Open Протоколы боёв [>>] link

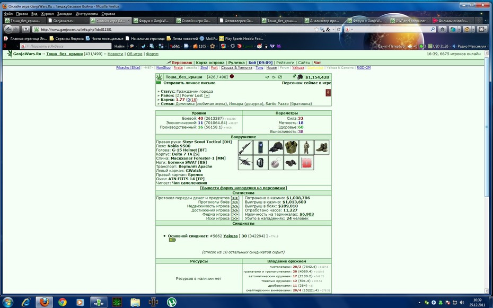[x=235, y=202]
